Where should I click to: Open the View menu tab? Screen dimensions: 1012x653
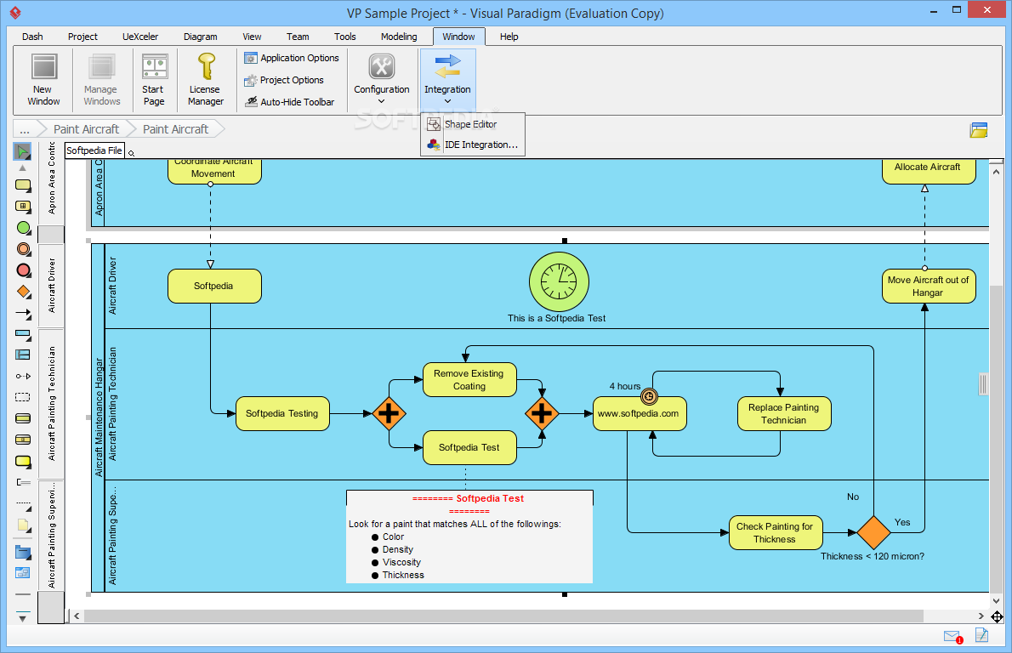click(x=252, y=37)
